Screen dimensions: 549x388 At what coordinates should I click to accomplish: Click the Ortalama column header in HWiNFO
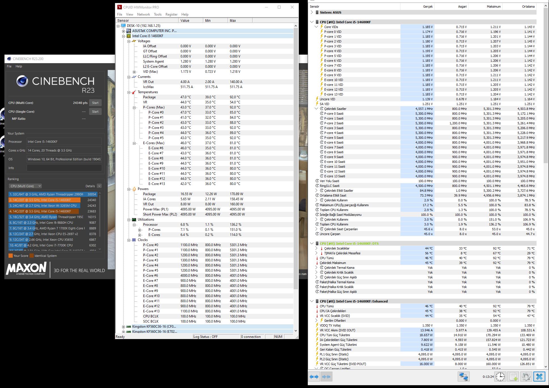(x=519, y=7)
